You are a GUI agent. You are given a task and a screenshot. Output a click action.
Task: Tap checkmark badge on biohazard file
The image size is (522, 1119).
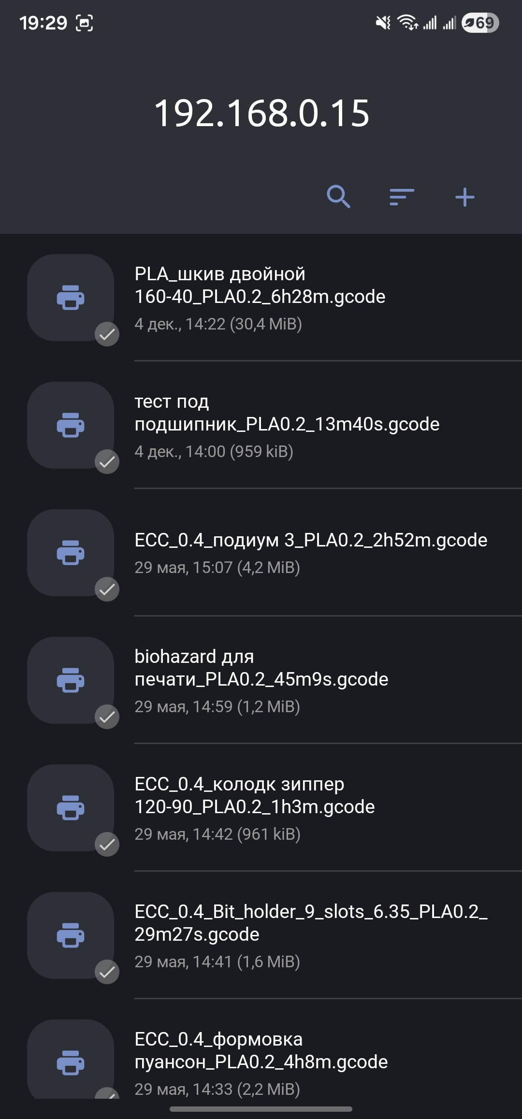point(107,717)
